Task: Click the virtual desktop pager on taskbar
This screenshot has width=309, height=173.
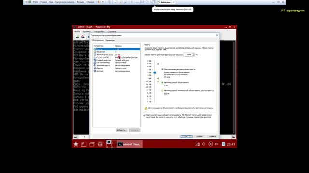Action: point(111,144)
